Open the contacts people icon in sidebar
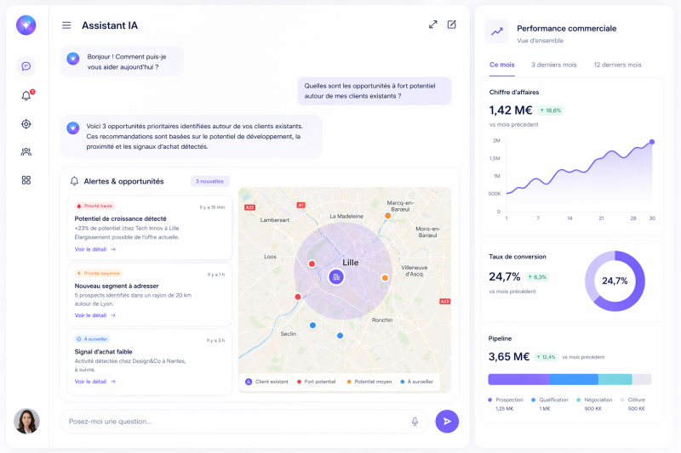The height and width of the screenshot is (453, 681). pos(26,152)
